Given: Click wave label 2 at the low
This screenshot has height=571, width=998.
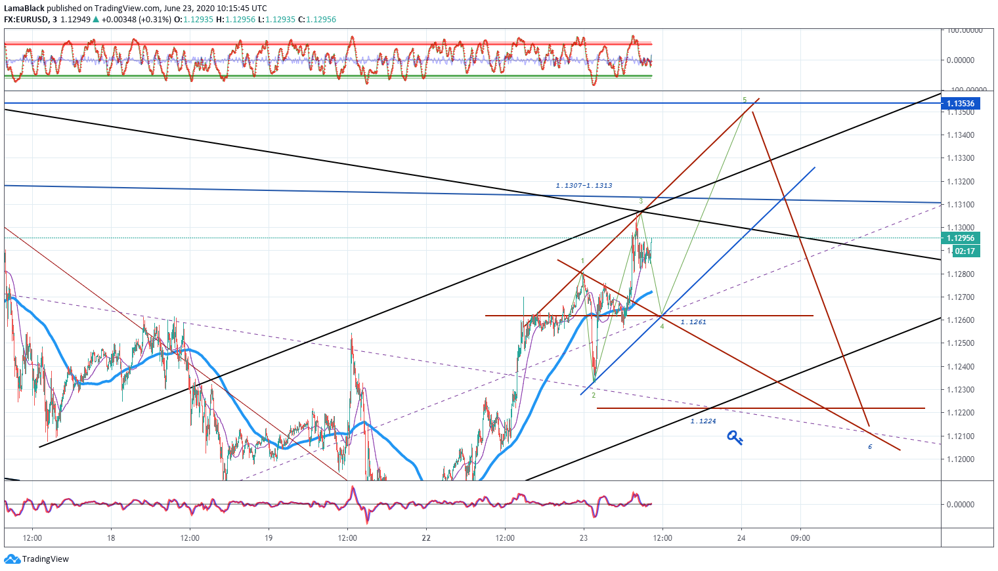Looking at the screenshot, I should click(594, 395).
